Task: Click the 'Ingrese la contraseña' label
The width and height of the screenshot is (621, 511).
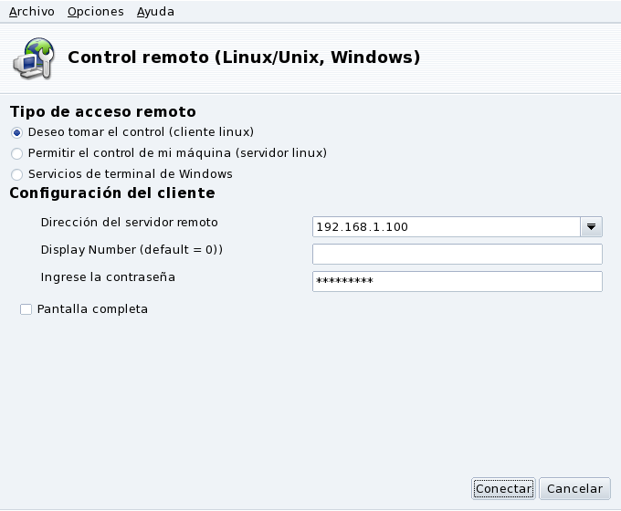Action: point(108,276)
